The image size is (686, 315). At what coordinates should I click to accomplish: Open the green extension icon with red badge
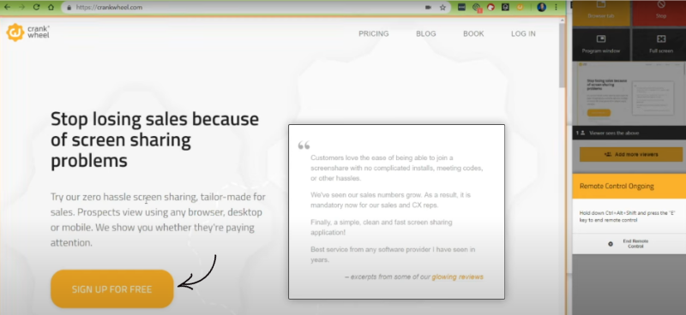[477, 8]
